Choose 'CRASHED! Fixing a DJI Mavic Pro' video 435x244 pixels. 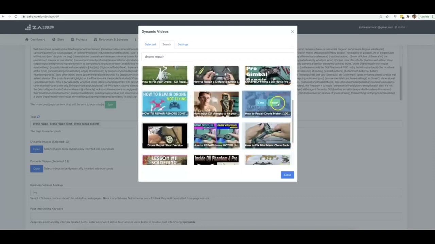pos(268,75)
